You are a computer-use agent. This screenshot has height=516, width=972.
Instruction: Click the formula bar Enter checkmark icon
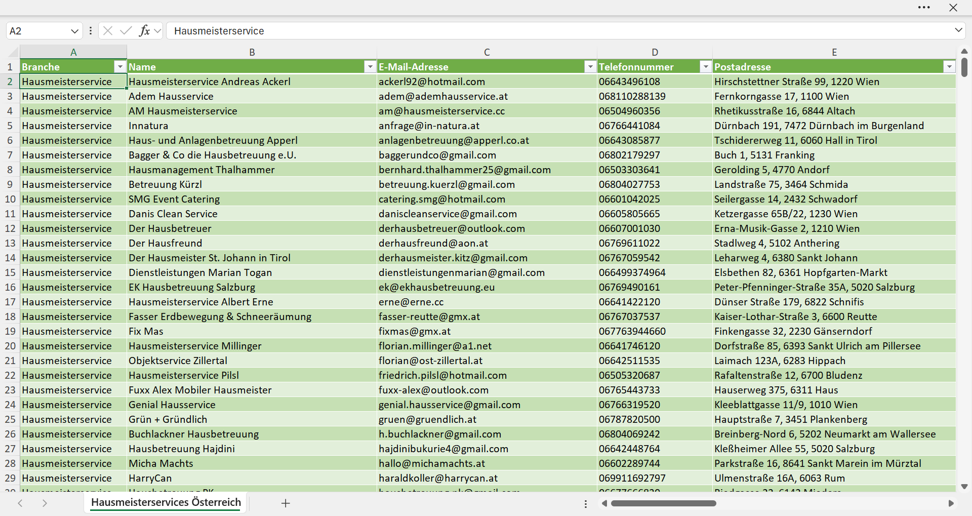(126, 31)
